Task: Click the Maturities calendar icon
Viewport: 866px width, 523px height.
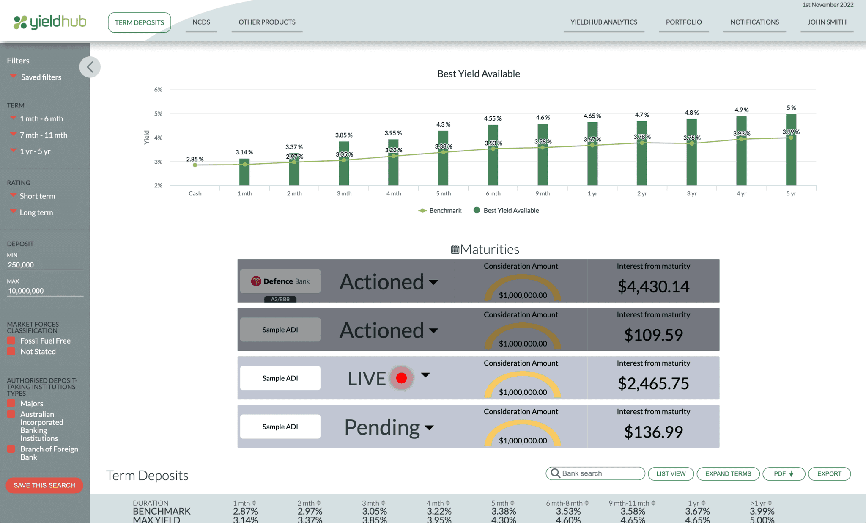Action: click(x=455, y=250)
